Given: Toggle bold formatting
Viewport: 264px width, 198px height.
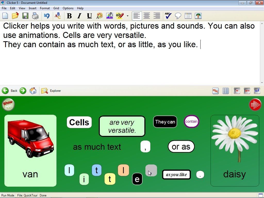Looking at the screenshot, I should 69,16.
